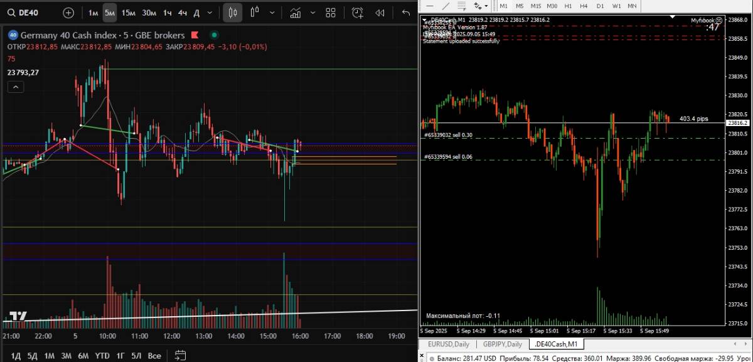
Task: Open the layout grid templates icon
Action: tap(331, 13)
